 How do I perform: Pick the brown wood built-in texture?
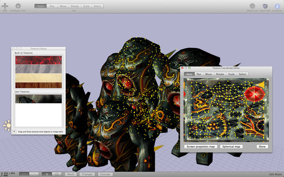[38, 85]
